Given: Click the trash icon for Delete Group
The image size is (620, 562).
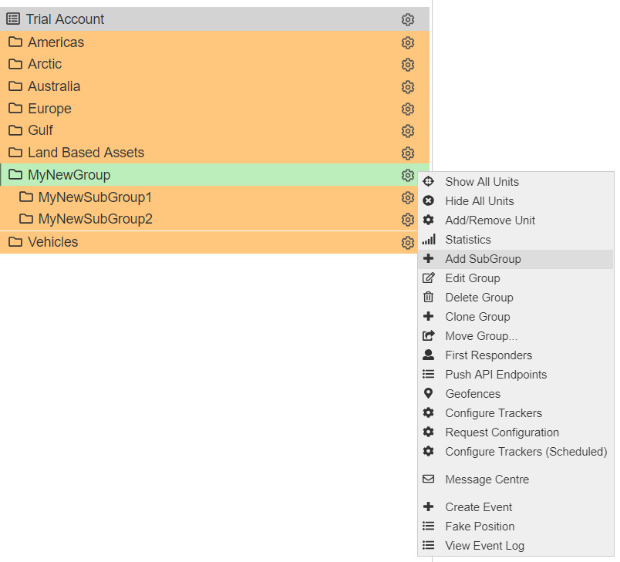Looking at the screenshot, I should 428,297.
